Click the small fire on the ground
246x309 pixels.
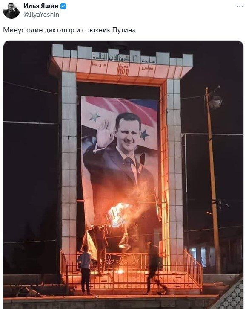(120, 272)
